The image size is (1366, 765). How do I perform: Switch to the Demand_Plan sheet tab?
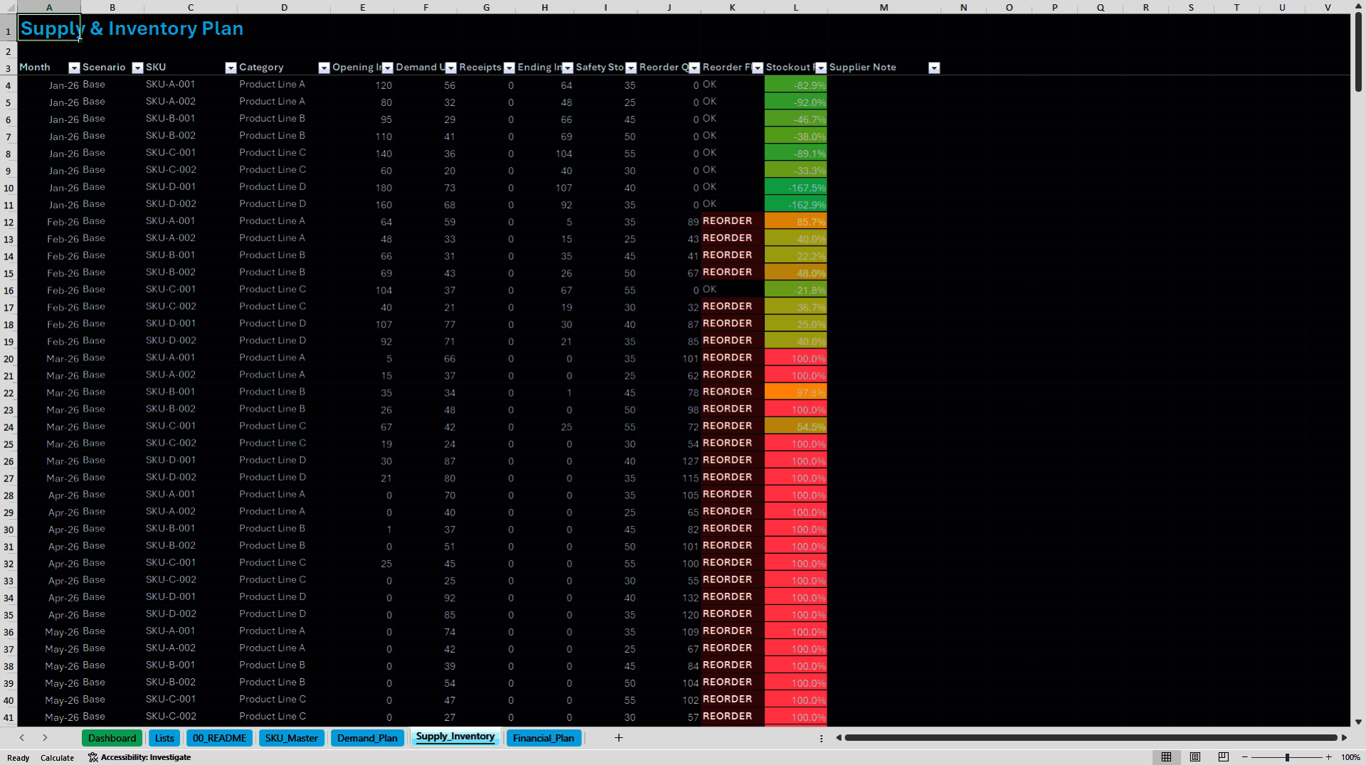pyautogui.click(x=367, y=738)
